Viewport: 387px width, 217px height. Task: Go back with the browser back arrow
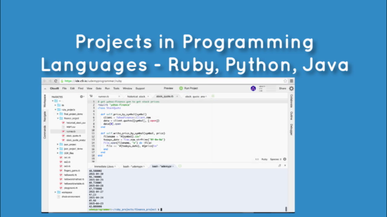click(45, 81)
